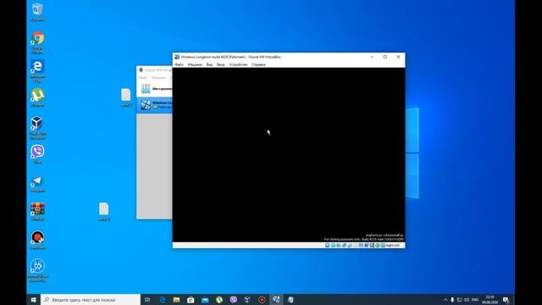Open File Explorer from the taskbar
The height and width of the screenshot is (305, 542).
click(176, 299)
